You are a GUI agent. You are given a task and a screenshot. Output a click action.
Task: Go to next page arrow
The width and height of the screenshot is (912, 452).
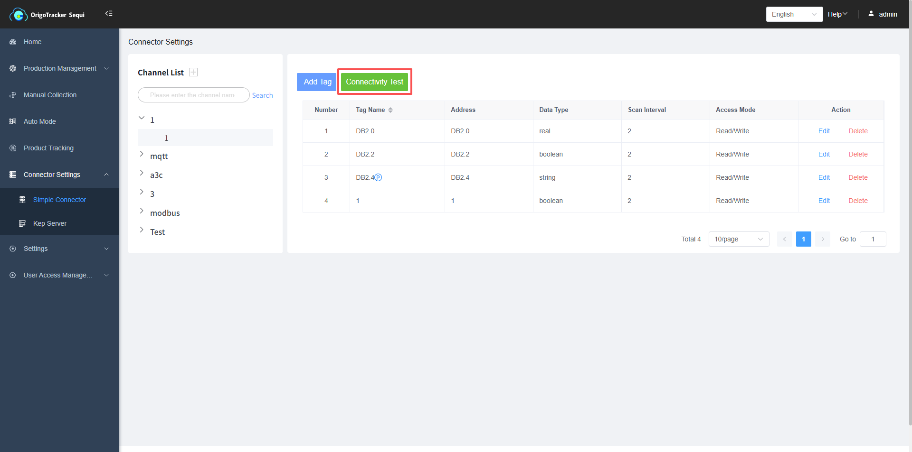[x=823, y=239]
